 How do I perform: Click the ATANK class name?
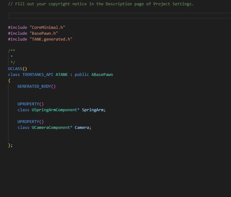pos(62,75)
